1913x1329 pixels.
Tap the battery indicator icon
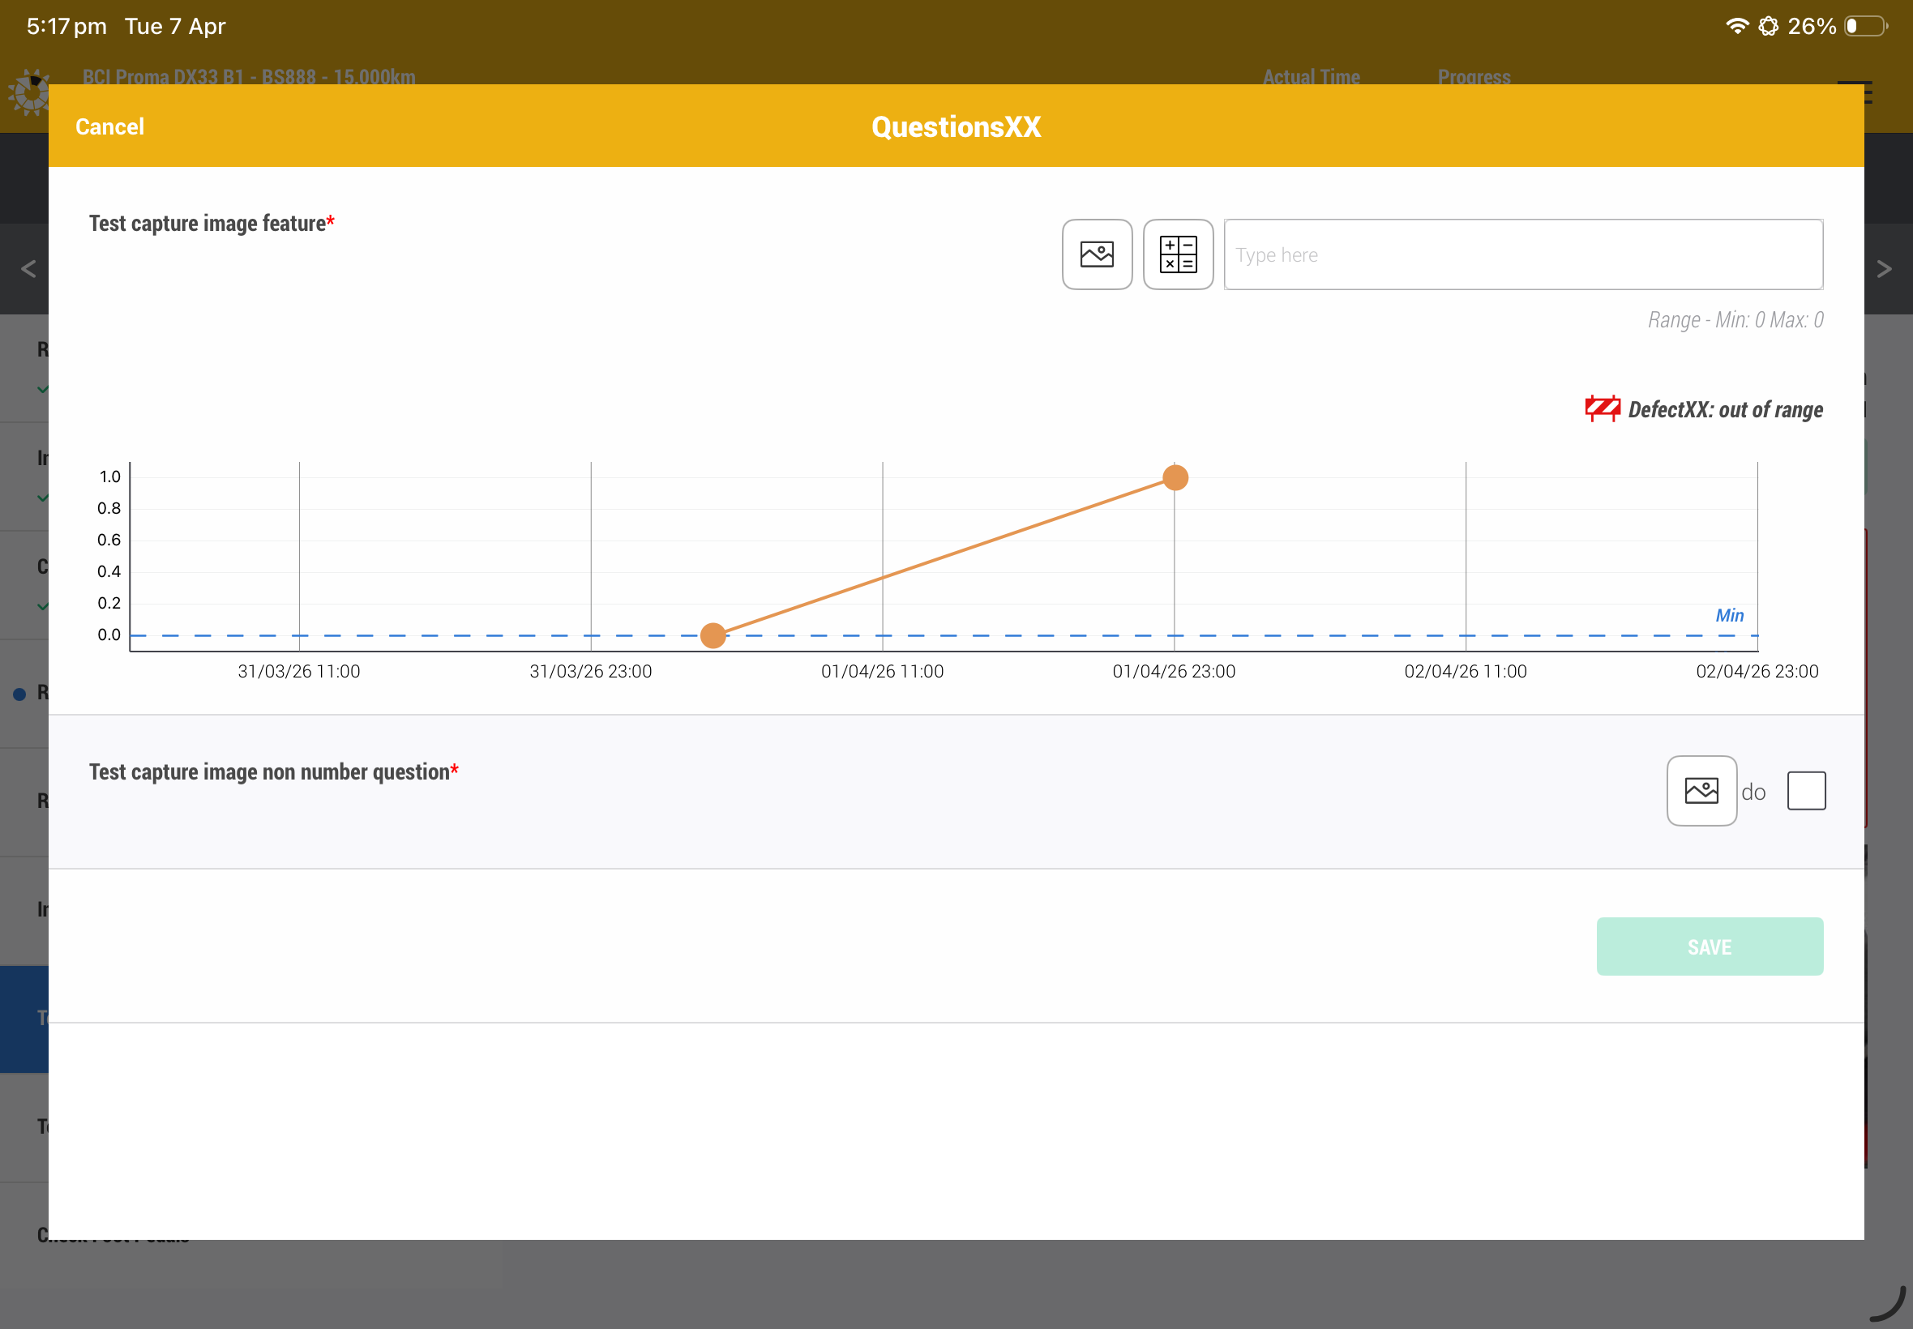1864,26
